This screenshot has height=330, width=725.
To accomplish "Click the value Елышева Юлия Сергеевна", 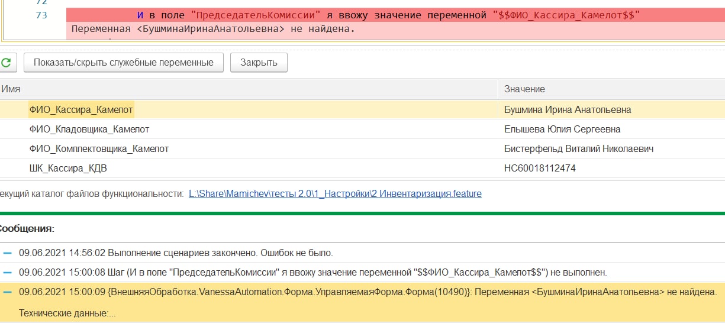I will tap(562, 129).
